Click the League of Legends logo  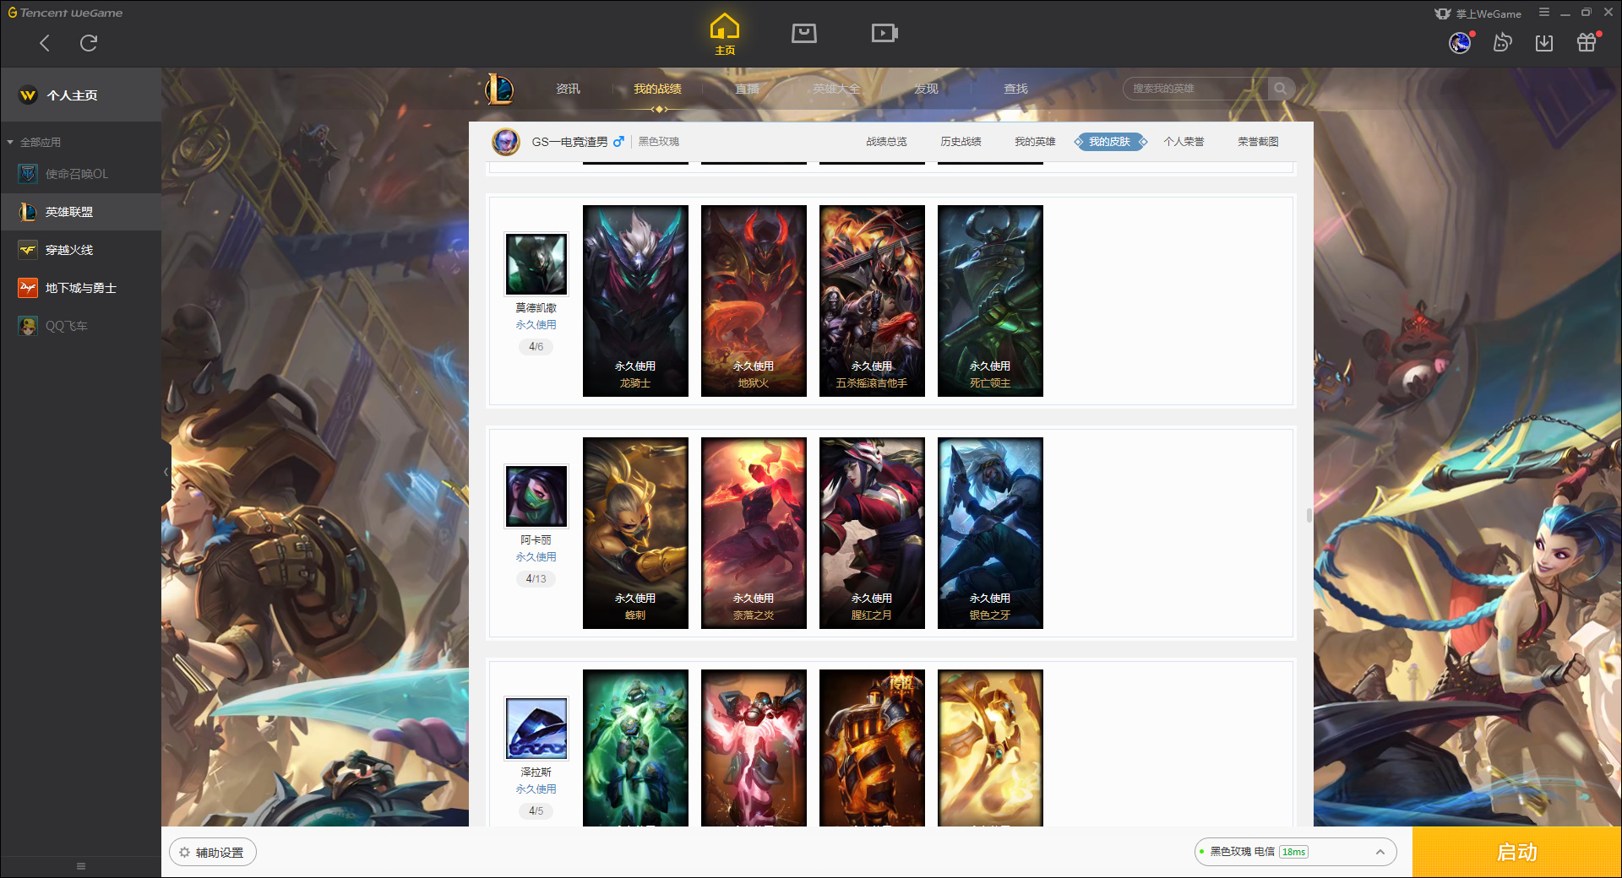(x=499, y=89)
